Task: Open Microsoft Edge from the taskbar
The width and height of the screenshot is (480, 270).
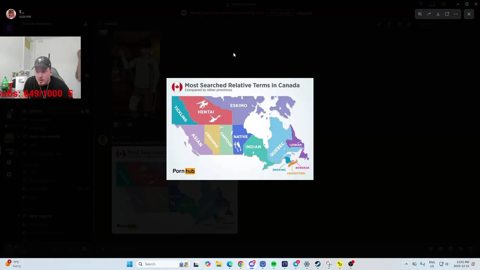Action: [229, 264]
